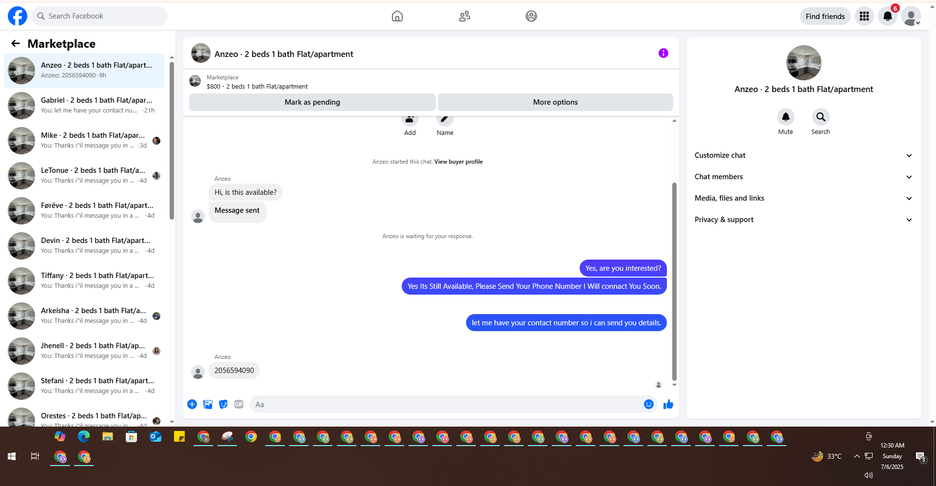
Task: Open the $800 2 beds listing link
Action: coord(257,87)
